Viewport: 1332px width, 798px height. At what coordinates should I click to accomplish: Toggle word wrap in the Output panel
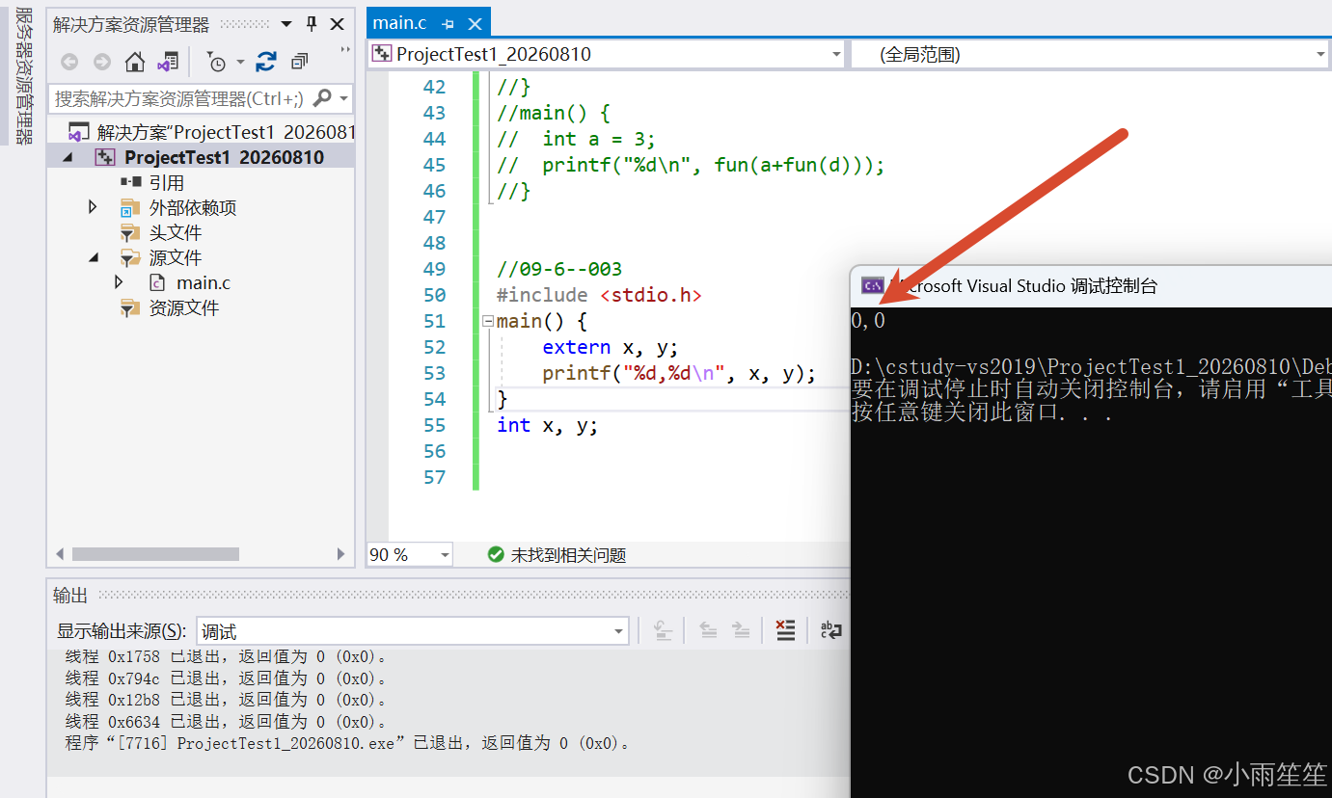point(830,630)
